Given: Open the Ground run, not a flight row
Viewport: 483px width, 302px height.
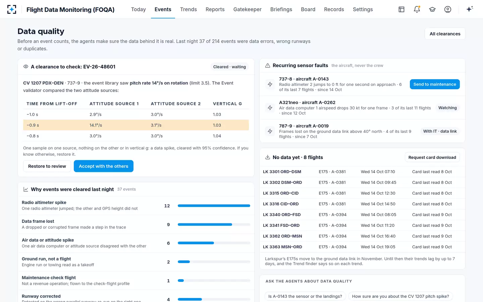Looking at the screenshot, I should click(x=136, y=262).
